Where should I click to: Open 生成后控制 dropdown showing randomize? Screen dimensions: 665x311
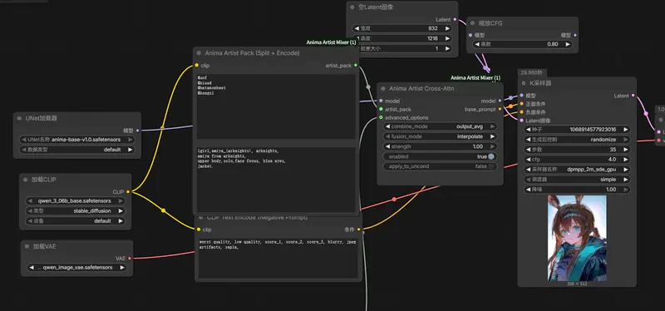coord(577,140)
